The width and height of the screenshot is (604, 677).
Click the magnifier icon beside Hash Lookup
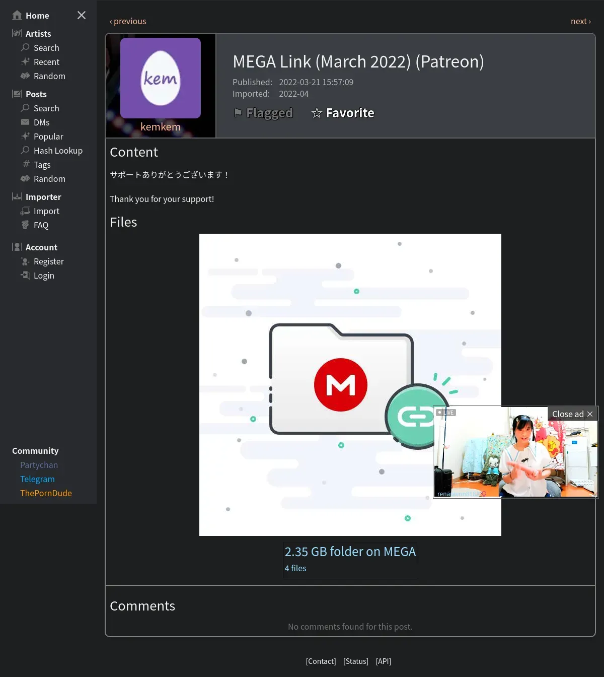[25, 150]
